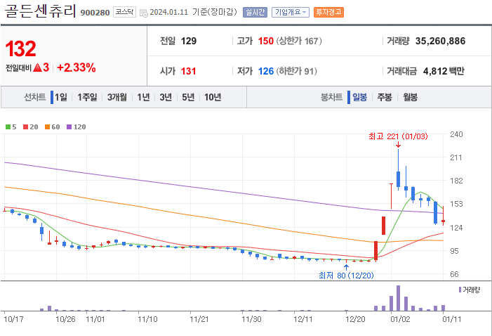Click the purple 120-day moving average legend

[x=77, y=127]
